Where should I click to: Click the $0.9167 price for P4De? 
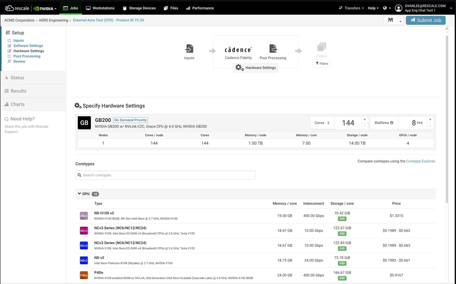396,275
